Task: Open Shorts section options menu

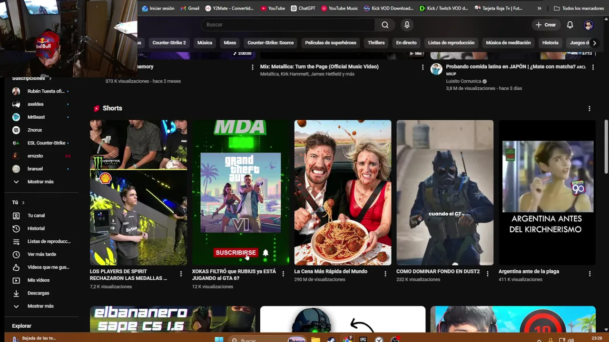Action: 589,109
